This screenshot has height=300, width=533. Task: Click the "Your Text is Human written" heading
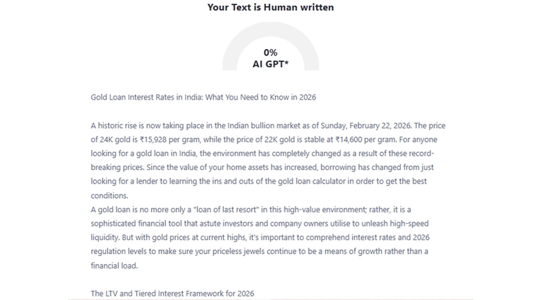click(x=270, y=7)
